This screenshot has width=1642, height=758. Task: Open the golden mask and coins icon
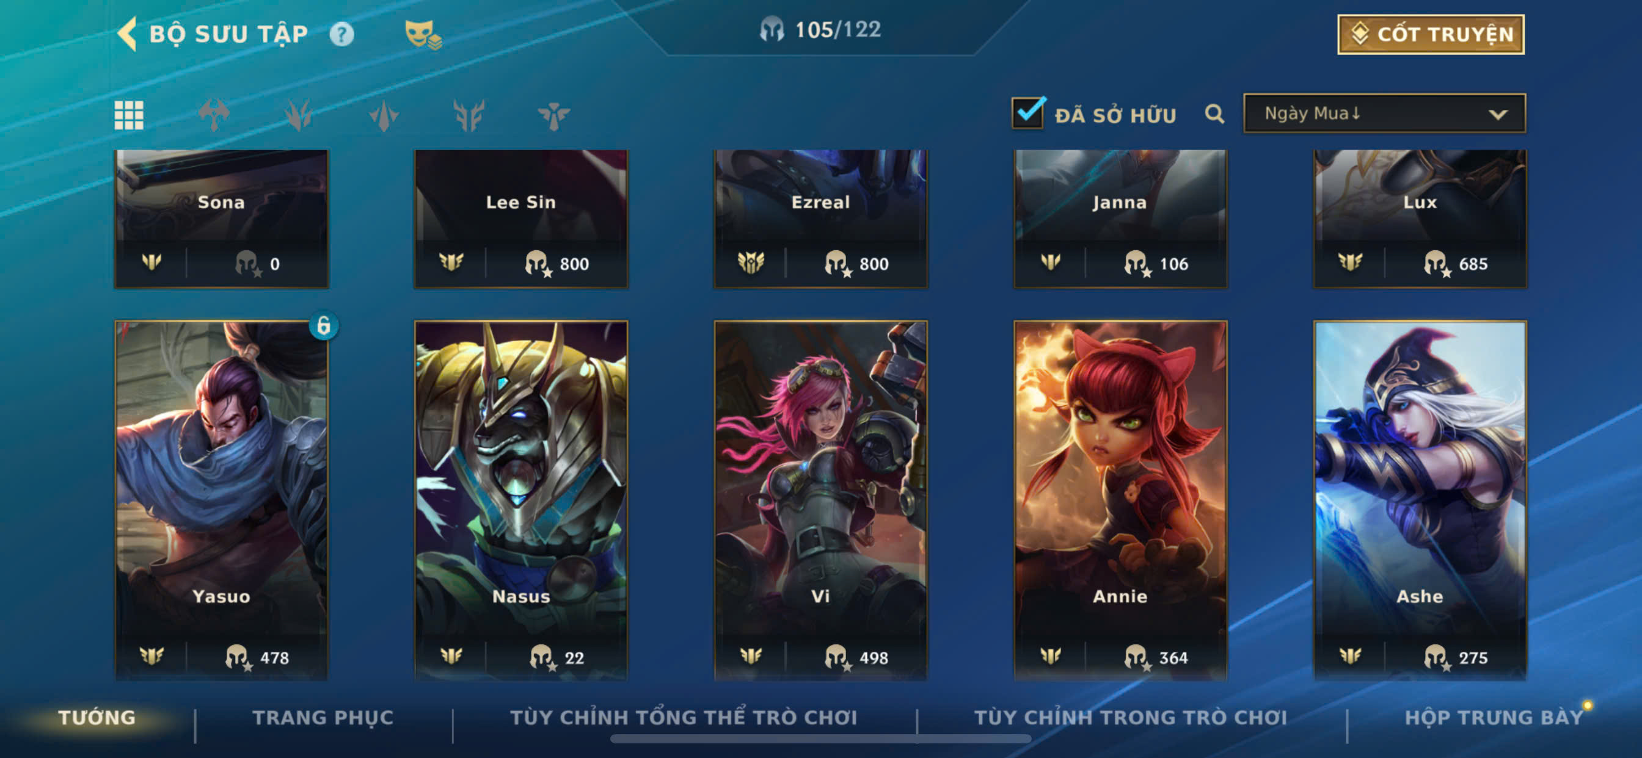423,34
